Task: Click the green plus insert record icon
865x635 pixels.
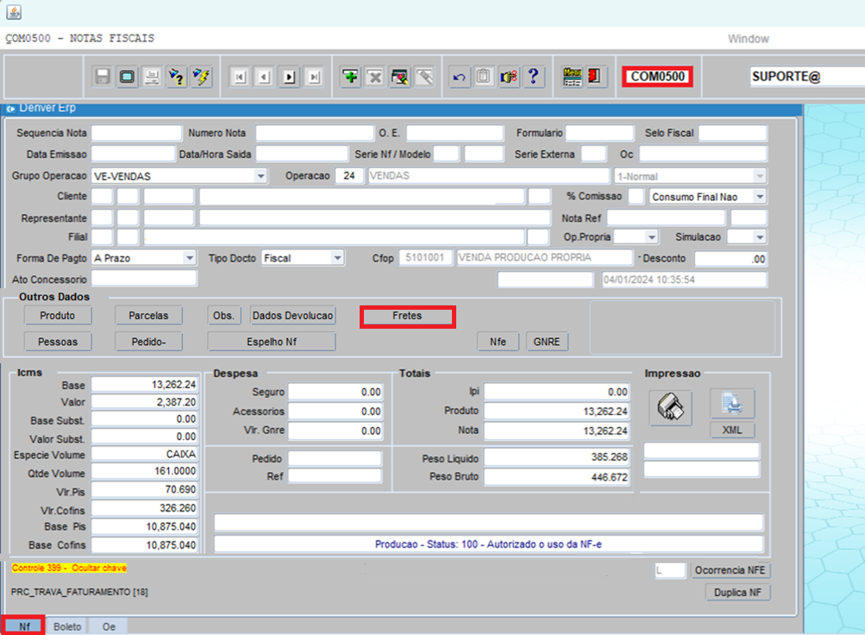Action: click(x=350, y=77)
